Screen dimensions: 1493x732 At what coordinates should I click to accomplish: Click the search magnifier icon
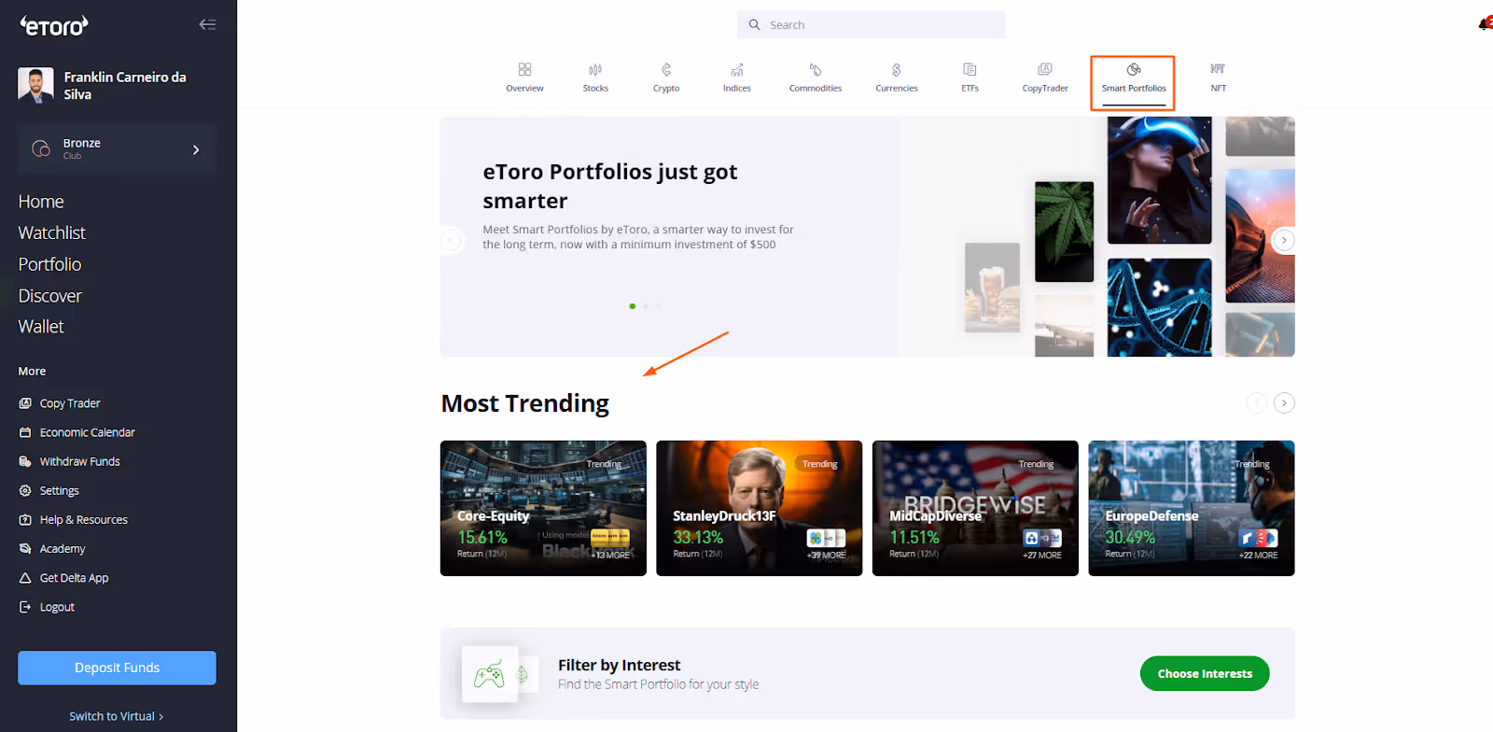[754, 25]
